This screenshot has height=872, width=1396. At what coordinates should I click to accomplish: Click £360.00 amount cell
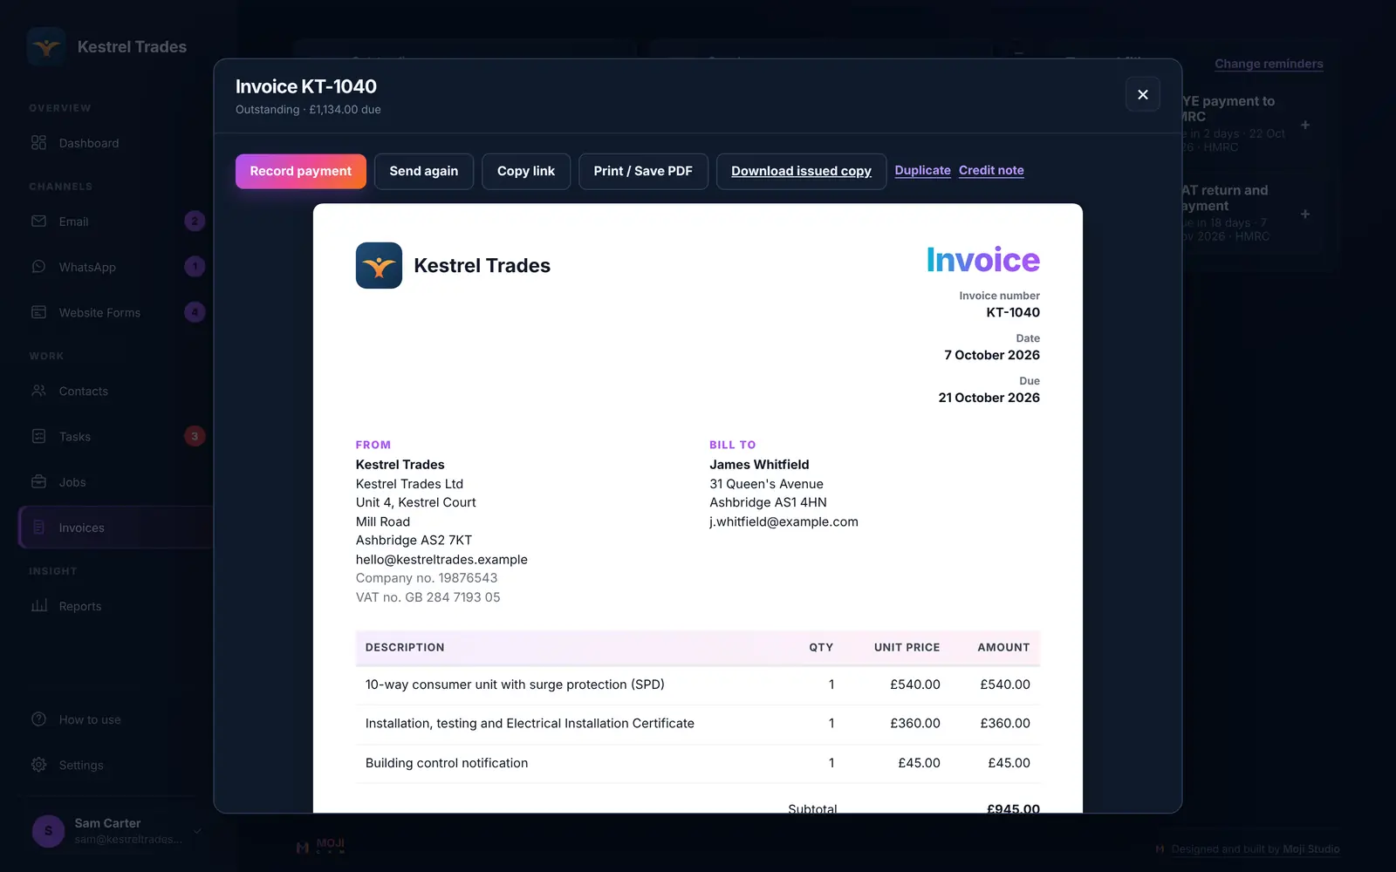point(1004,723)
